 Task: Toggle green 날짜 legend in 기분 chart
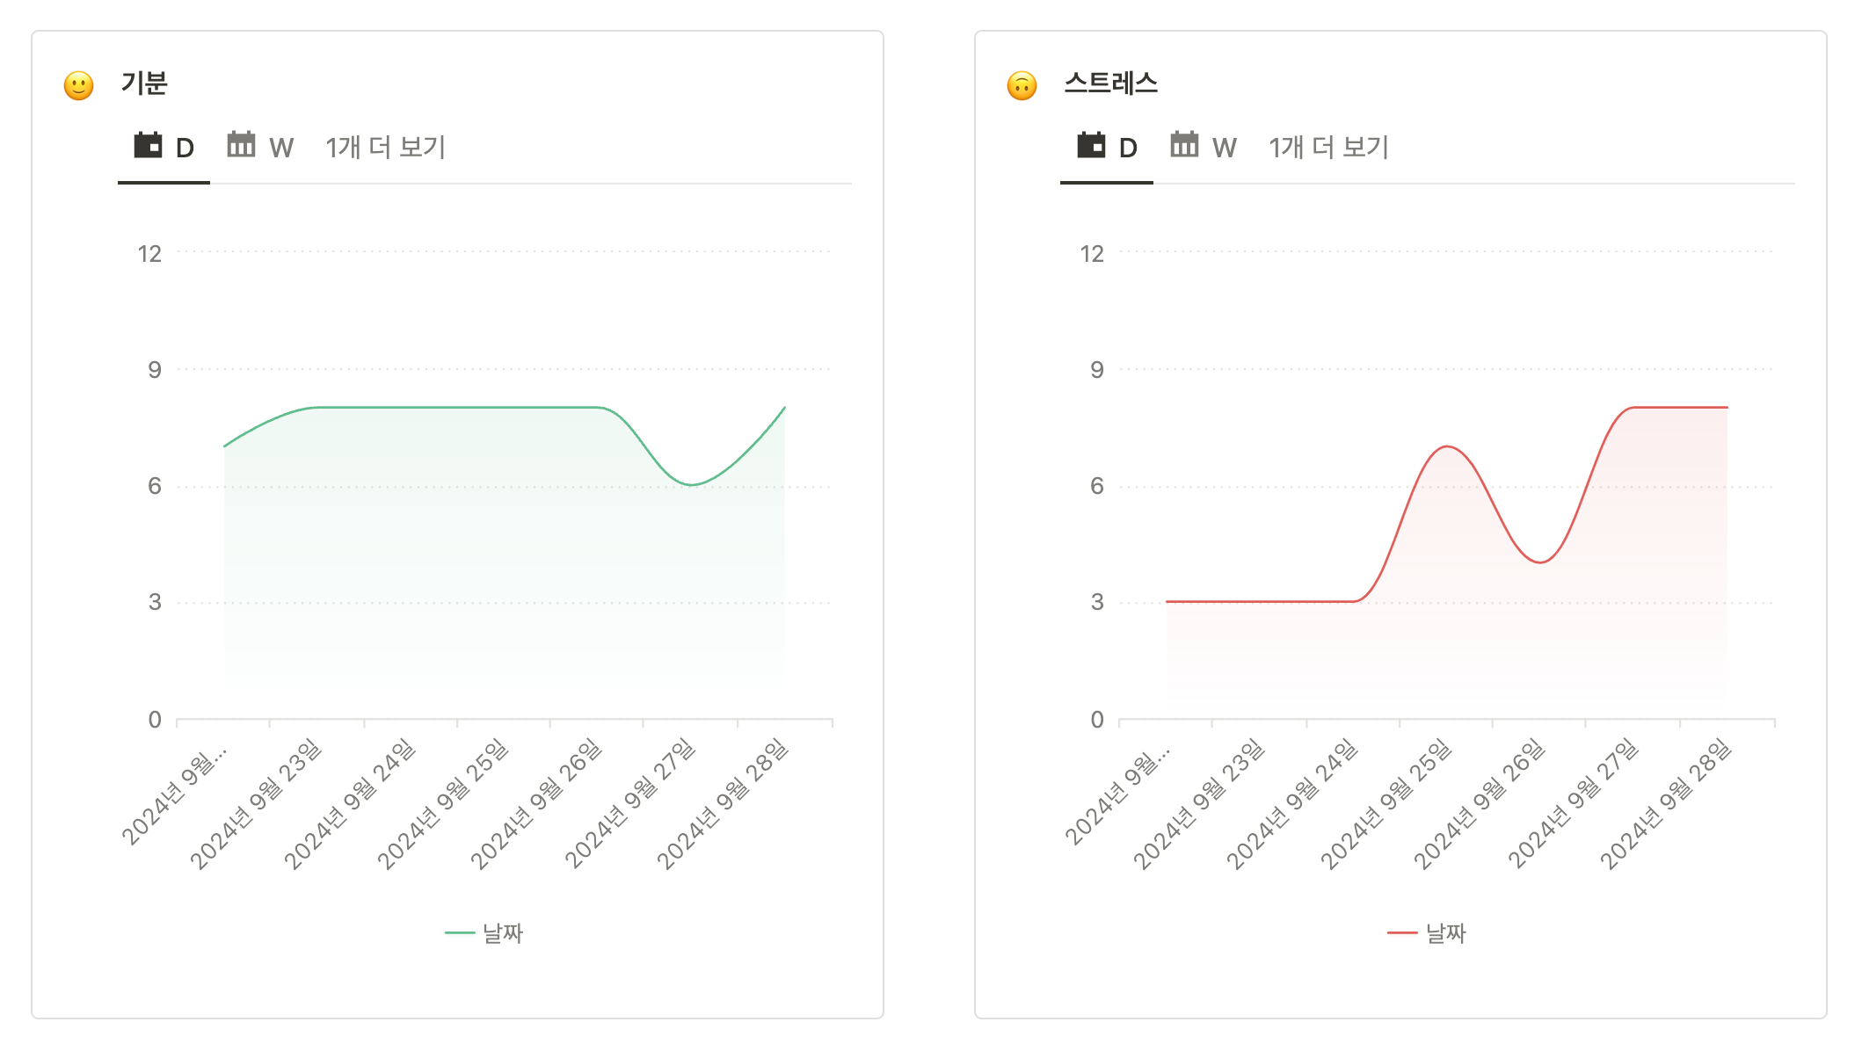point(502,932)
